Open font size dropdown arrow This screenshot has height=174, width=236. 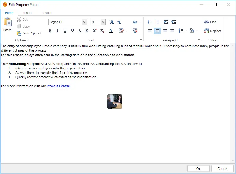103,22
